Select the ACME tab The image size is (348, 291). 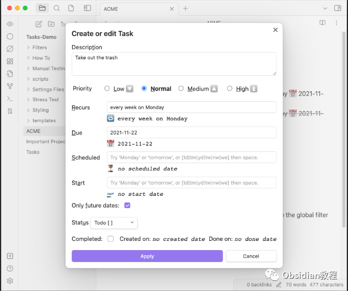(x=139, y=9)
